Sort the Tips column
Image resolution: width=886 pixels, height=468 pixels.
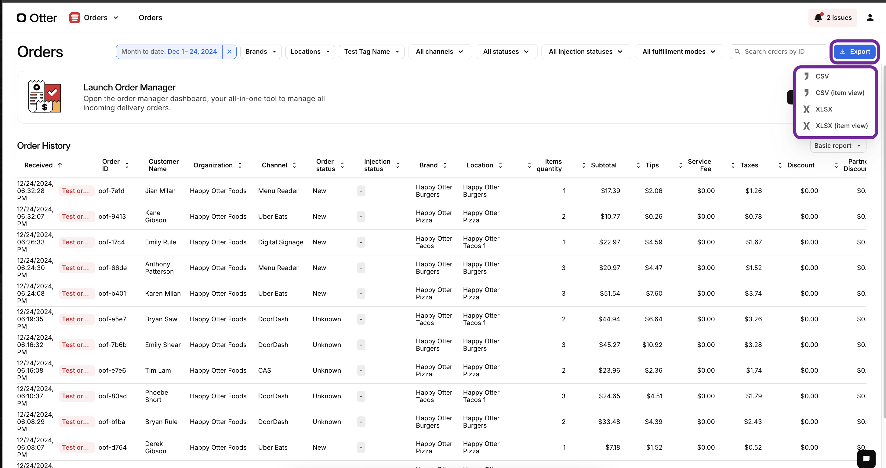point(638,165)
